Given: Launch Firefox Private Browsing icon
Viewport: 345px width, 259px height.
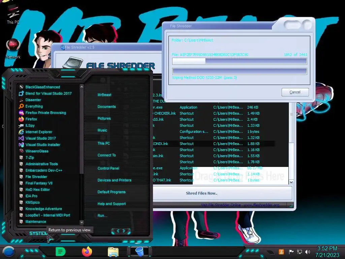Looking at the screenshot, I should (21, 113).
